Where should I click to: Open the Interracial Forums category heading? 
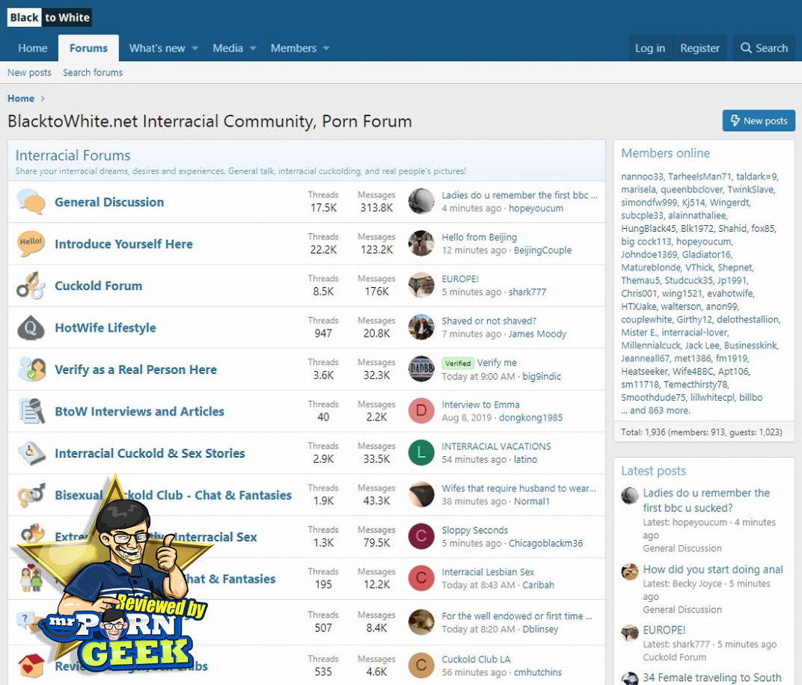(73, 155)
